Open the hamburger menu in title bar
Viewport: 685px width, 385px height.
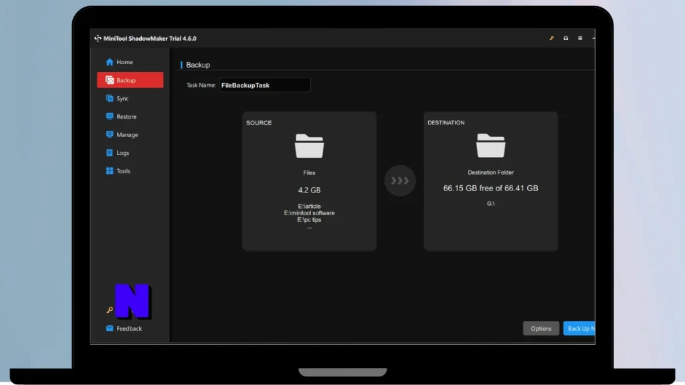580,38
